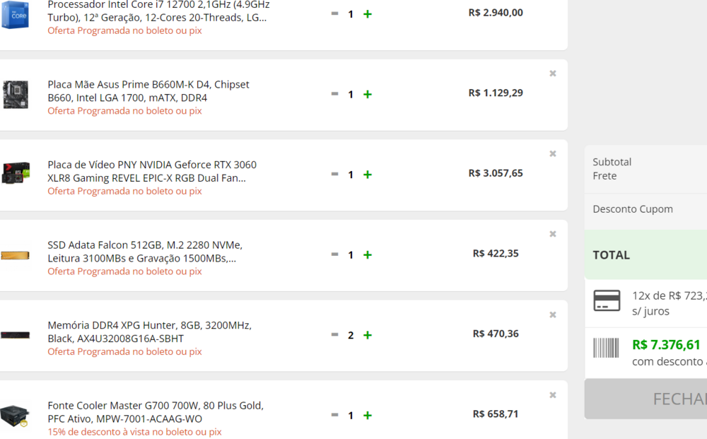This screenshot has width=707, height=439.
Task: Remove Adata Falcon SSD from cart
Action: [553, 234]
